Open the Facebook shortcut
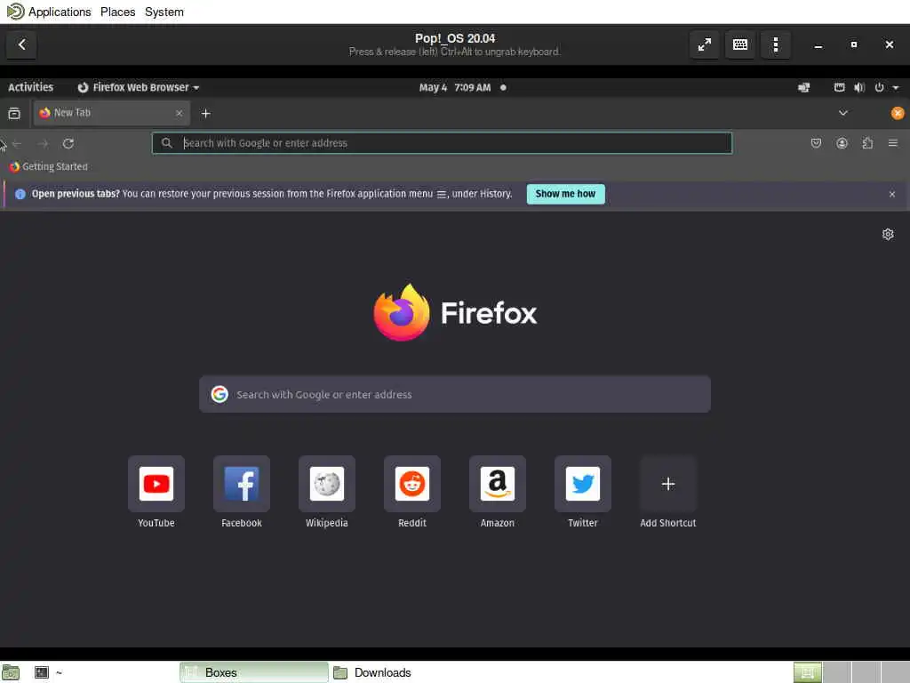Screen dimensions: 910x683 [x=242, y=492]
